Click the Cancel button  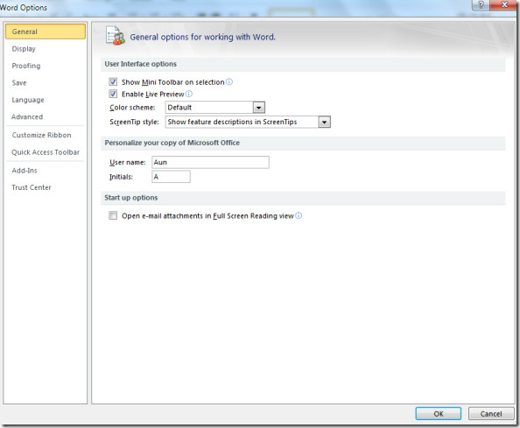click(491, 413)
